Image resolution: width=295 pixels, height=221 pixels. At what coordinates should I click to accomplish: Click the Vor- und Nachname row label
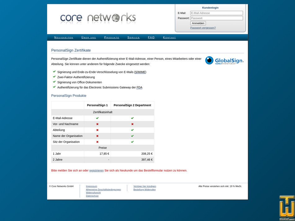tap(65, 124)
